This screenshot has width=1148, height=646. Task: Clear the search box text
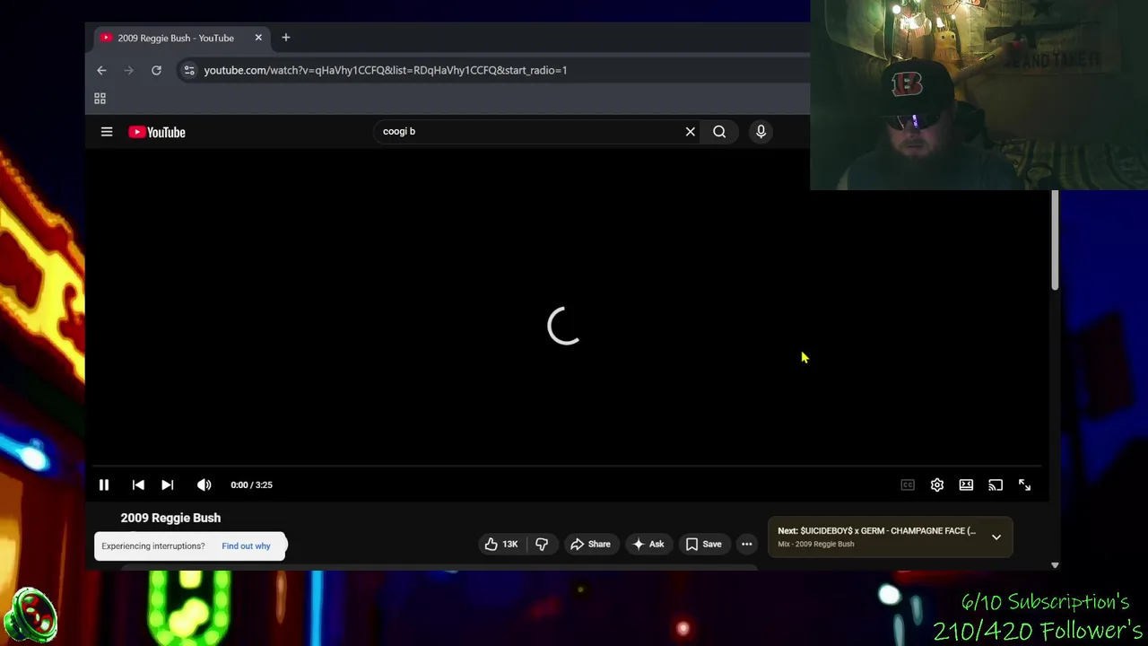point(691,132)
